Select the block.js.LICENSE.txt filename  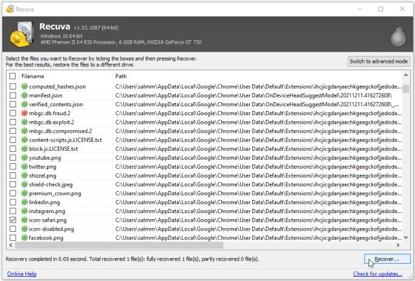(x=54, y=149)
